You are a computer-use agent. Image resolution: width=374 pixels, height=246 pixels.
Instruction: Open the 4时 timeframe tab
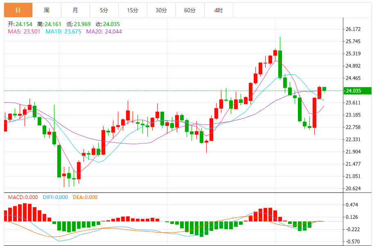pyautogui.click(x=219, y=10)
